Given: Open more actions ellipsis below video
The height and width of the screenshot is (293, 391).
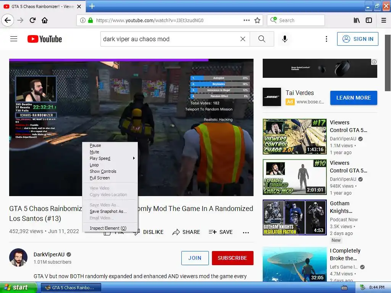Looking at the screenshot, I should pyautogui.click(x=246, y=232).
